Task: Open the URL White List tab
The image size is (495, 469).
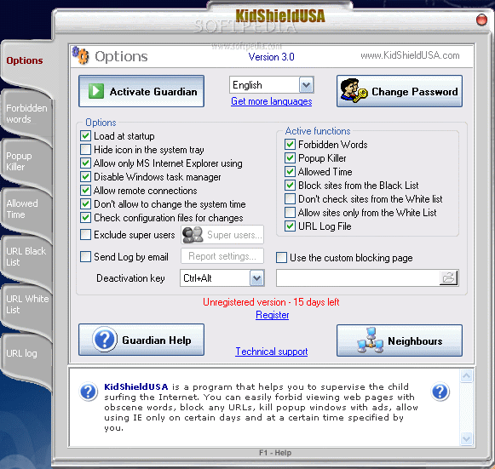Action: [26, 304]
